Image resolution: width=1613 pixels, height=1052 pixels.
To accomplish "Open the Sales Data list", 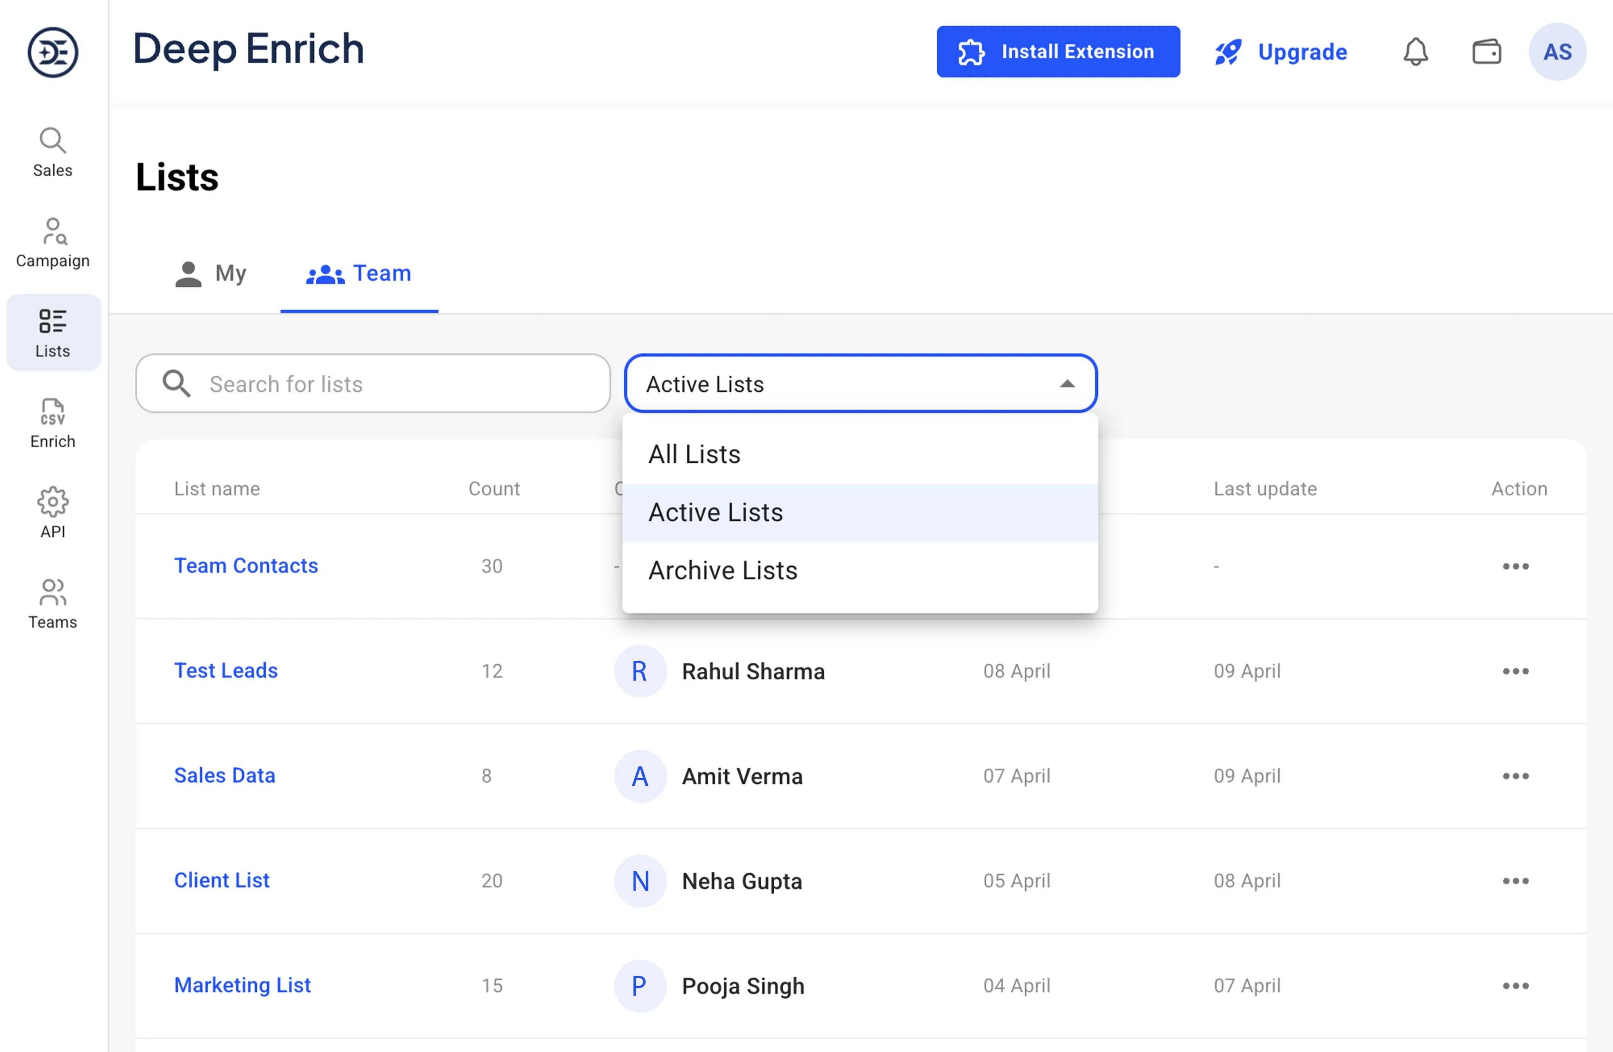I will pos(224,775).
